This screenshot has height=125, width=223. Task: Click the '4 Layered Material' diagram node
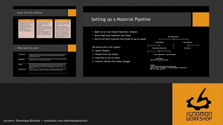(159, 42)
